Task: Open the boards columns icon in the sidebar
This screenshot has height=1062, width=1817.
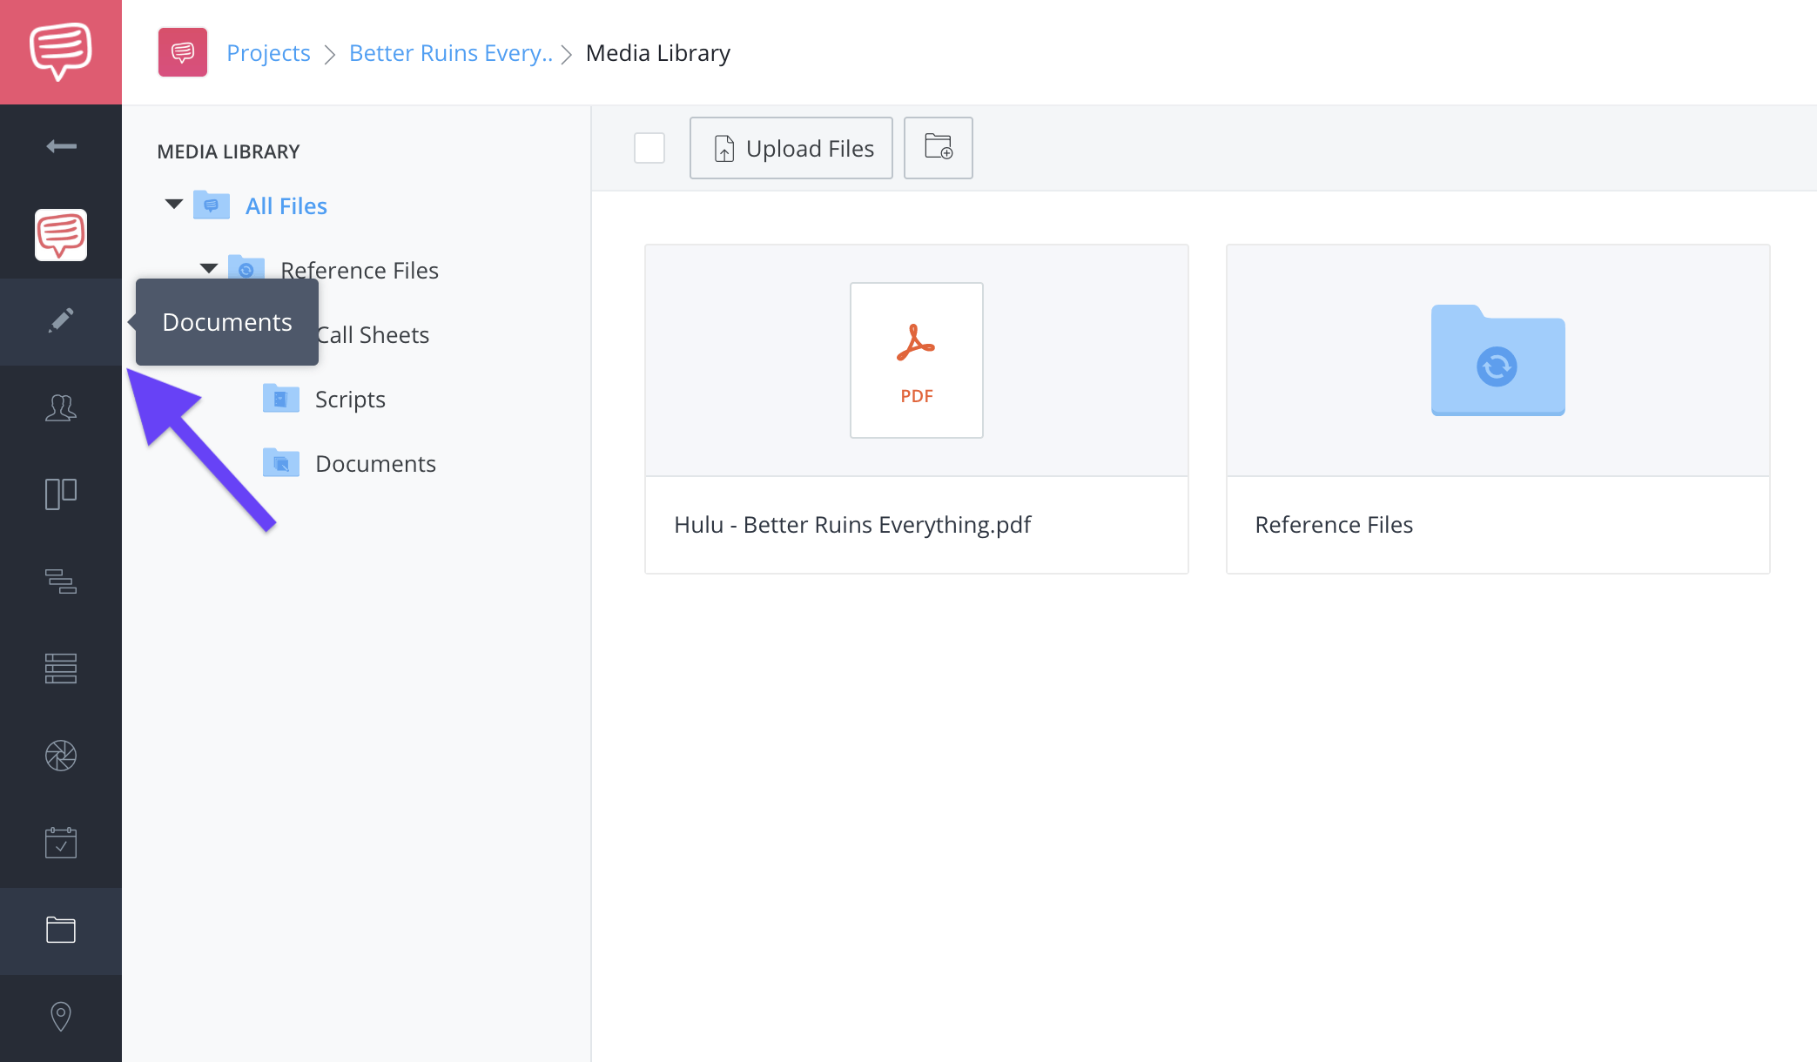Action: click(x=61, y=494)
